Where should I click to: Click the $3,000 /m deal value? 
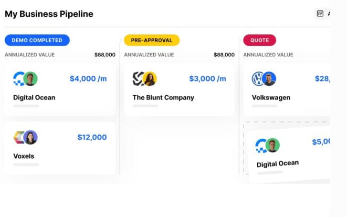pos(208,79)
